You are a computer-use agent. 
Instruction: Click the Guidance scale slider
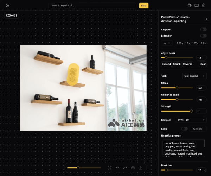(177, 100)
